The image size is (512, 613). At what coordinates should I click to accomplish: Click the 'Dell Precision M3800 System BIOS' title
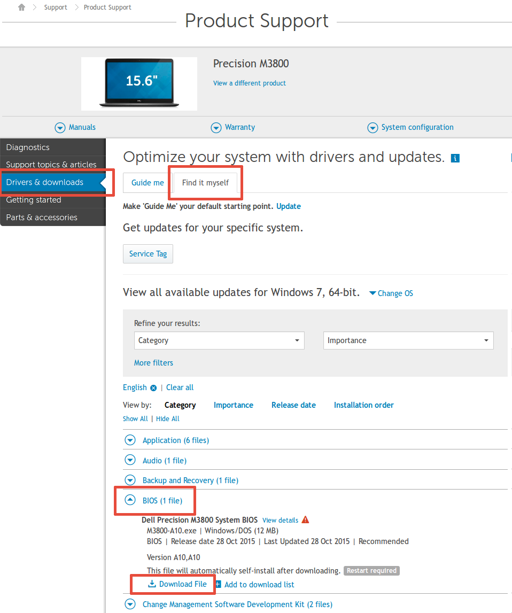(x=199, y=520)
